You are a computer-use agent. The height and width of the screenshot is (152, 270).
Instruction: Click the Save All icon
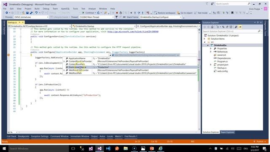coord(31,13)
